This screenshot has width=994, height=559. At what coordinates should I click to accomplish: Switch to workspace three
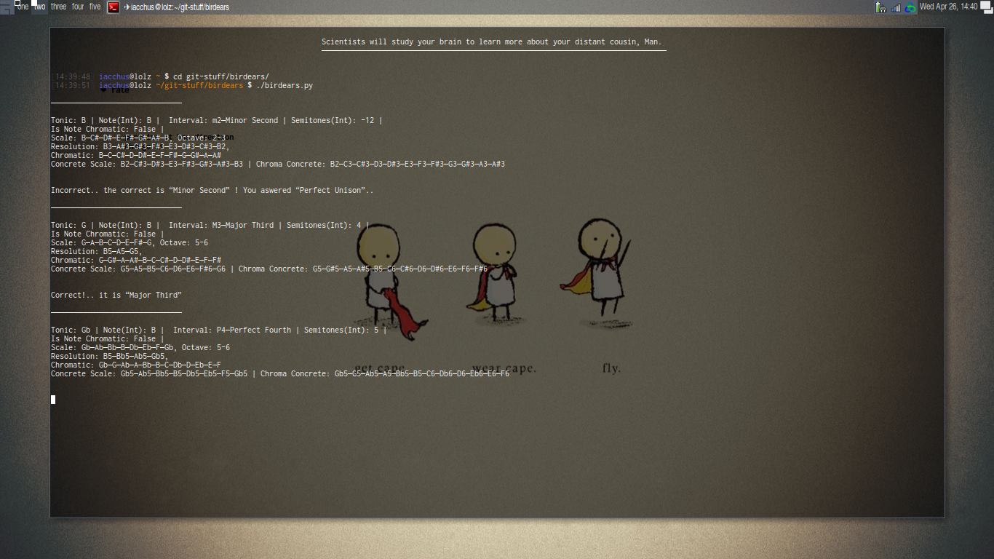58,7
